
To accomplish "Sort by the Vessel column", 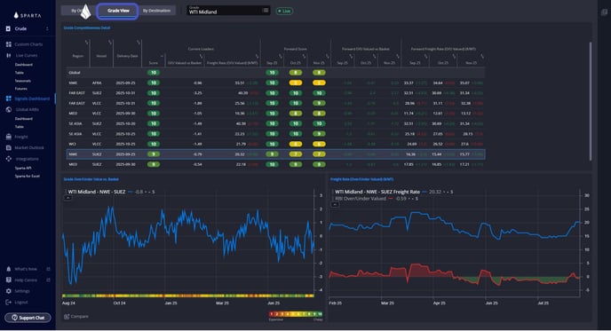I will click(x=101, y=56).
